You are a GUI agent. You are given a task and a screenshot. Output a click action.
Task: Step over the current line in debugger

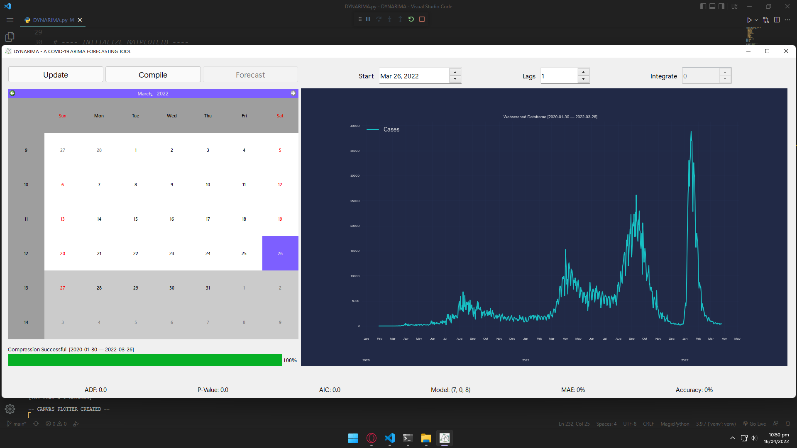pyautogui.click(x=379, y=19)
